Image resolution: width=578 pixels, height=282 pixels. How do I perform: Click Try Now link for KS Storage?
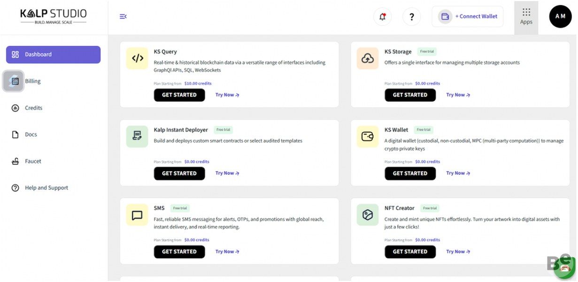(458, 95)
